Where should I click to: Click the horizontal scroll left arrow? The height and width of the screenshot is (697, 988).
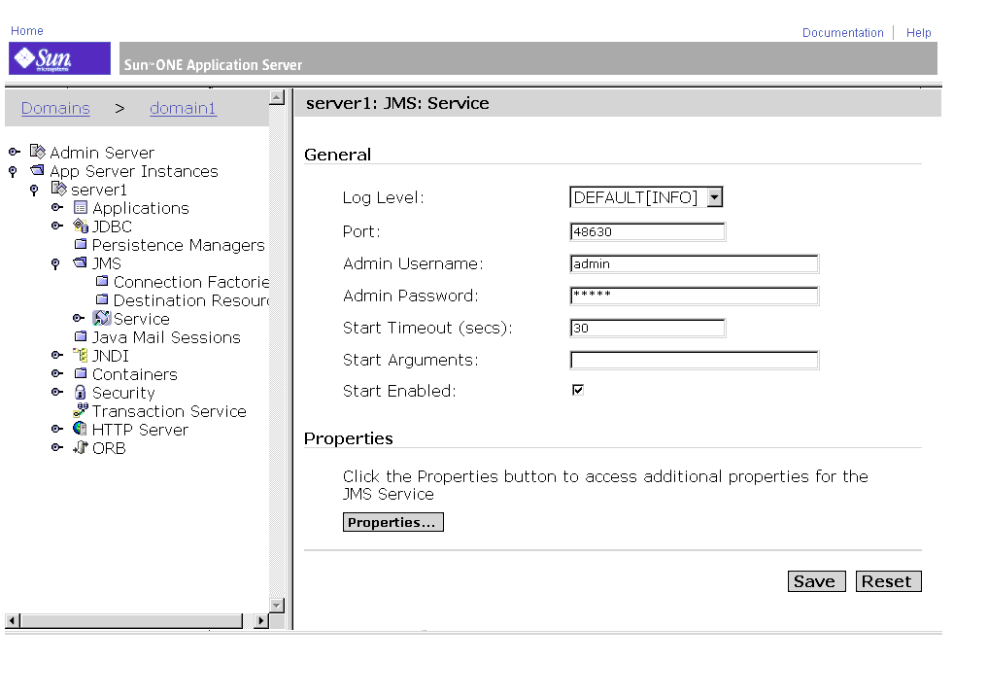[12, 620]
